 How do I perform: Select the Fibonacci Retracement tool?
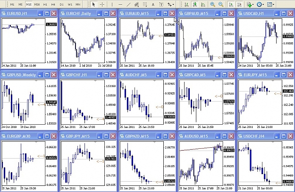pos(145,4)
